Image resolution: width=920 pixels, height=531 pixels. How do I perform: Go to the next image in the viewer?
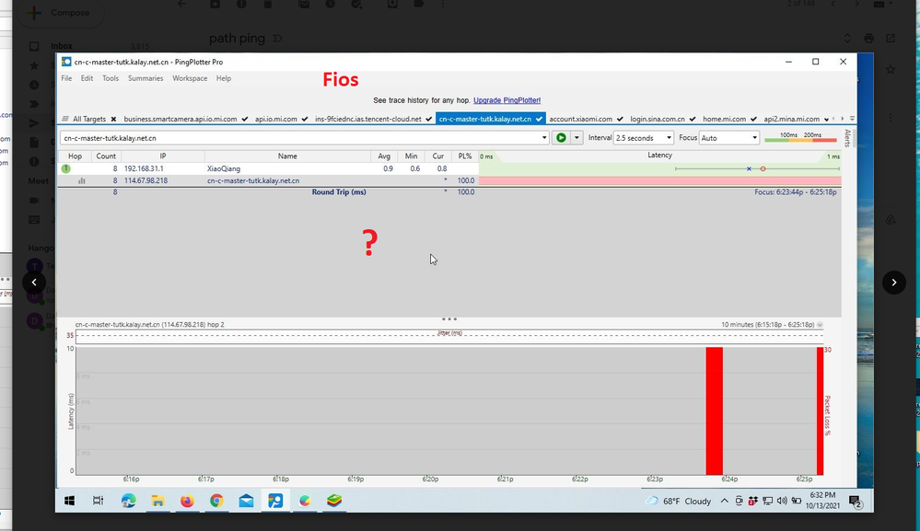[x=893, y=283]
